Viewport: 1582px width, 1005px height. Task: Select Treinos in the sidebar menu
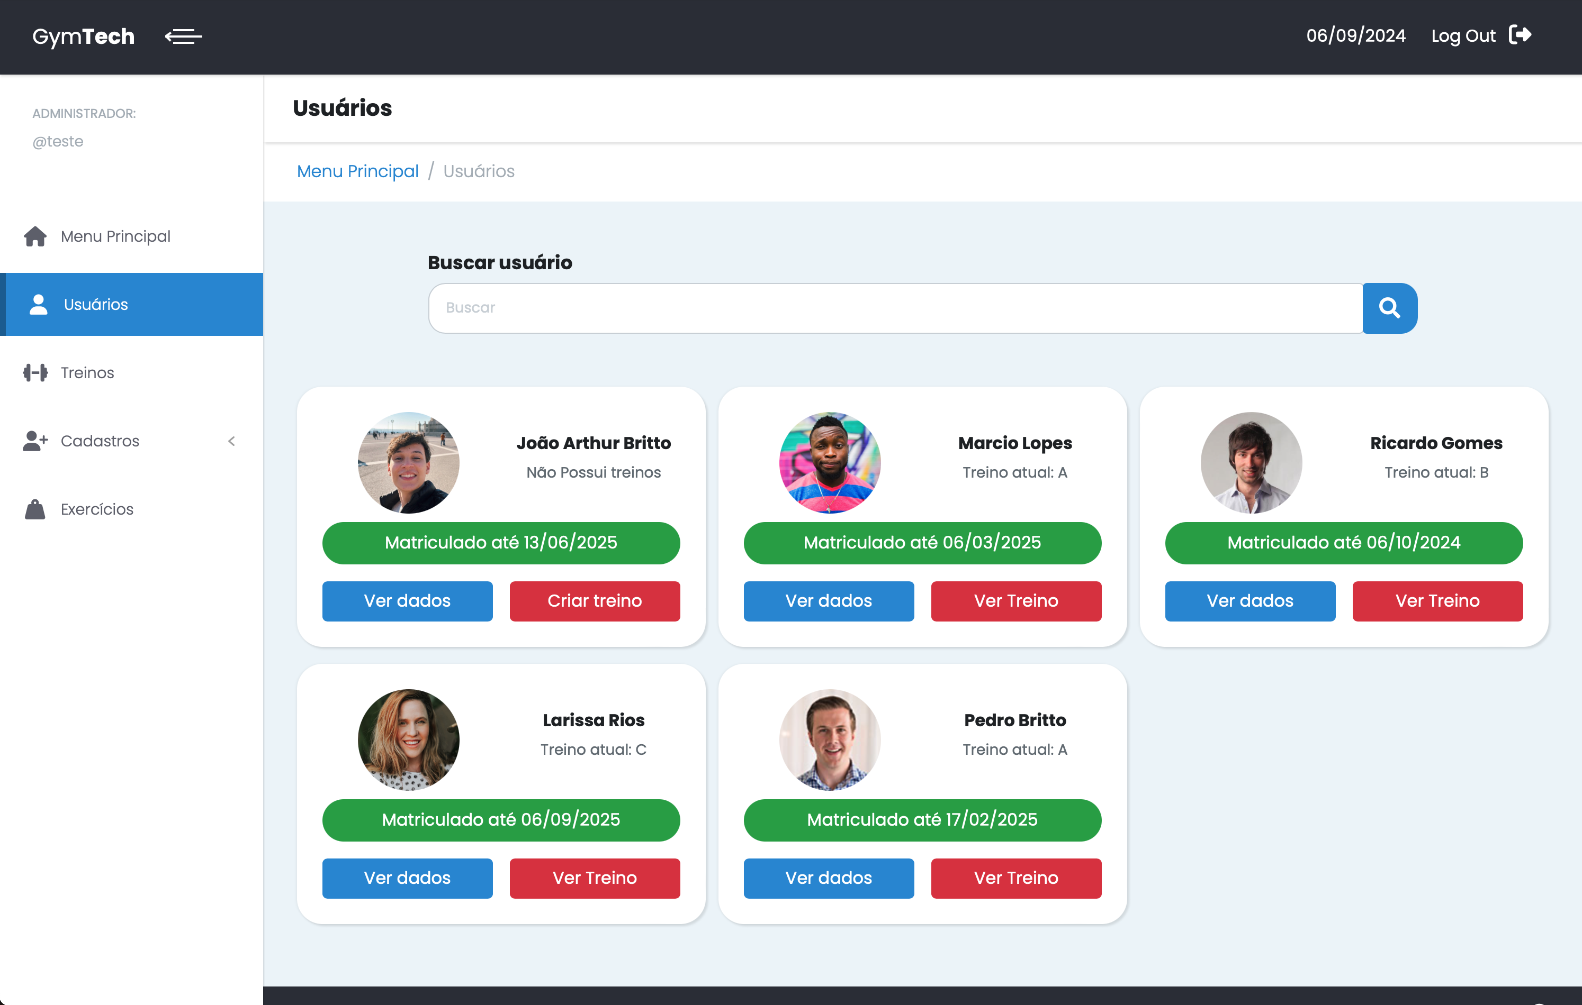click(87, 373)
